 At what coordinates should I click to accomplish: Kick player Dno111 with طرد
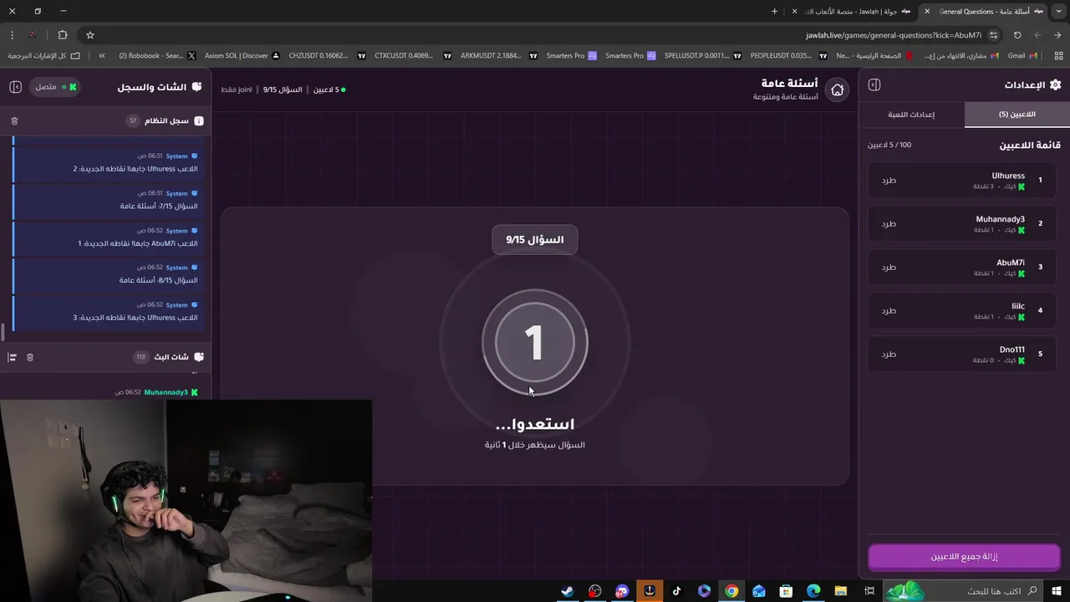click(x=889, y=354)
